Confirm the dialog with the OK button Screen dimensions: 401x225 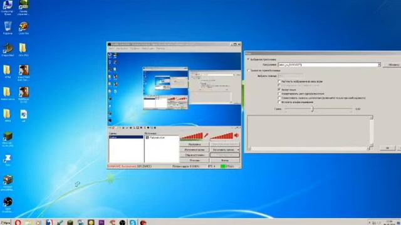(x=387, y=148)
